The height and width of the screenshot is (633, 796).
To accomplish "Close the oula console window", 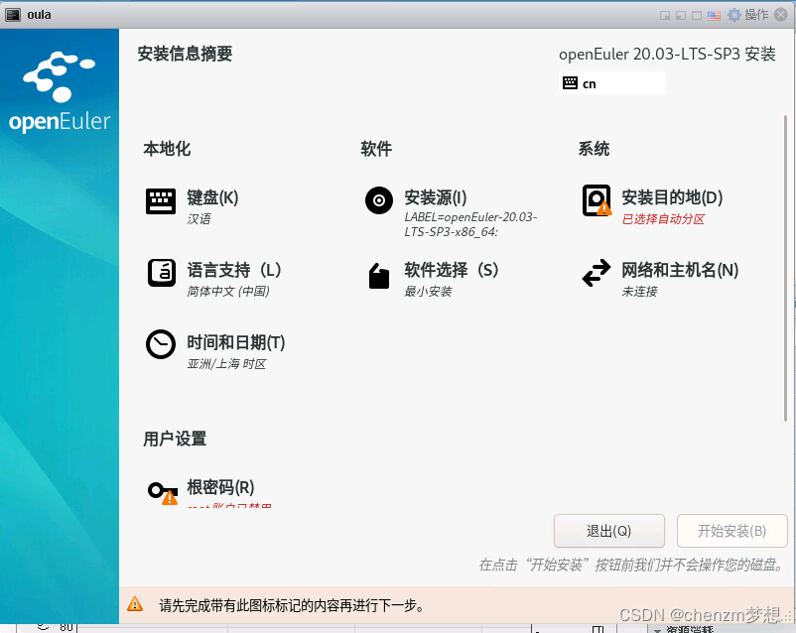I will click(x=781, y=15).
